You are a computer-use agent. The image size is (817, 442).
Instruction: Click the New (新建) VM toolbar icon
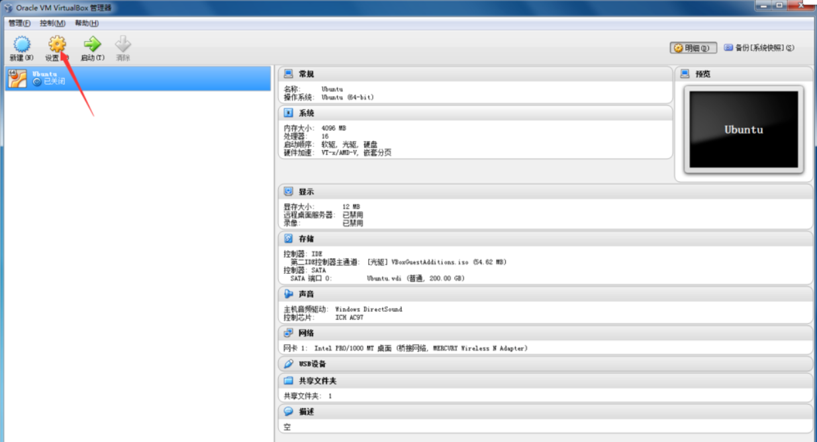pos(23,44)
